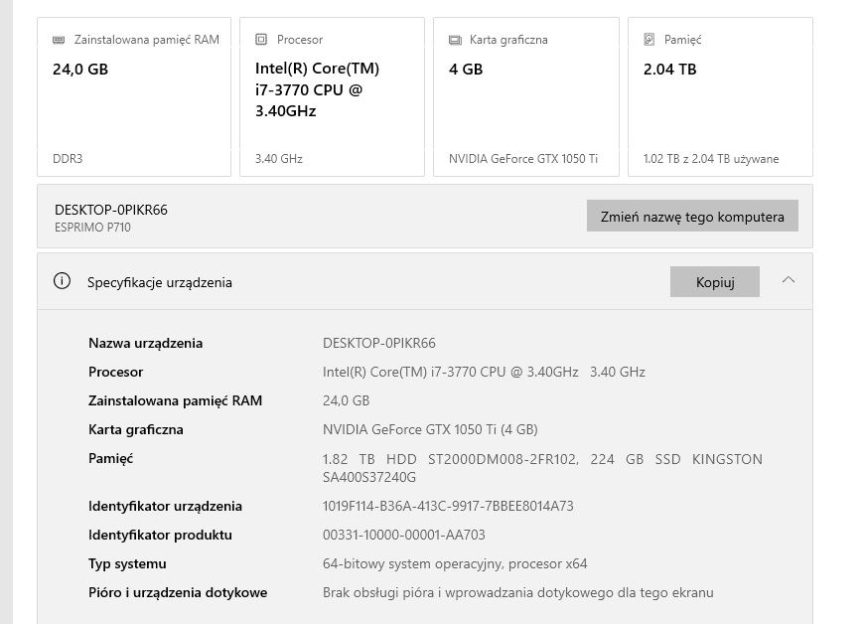Click the DESKTOP-0PIKR66 computer name heading
865x624 pixels.
111,210
